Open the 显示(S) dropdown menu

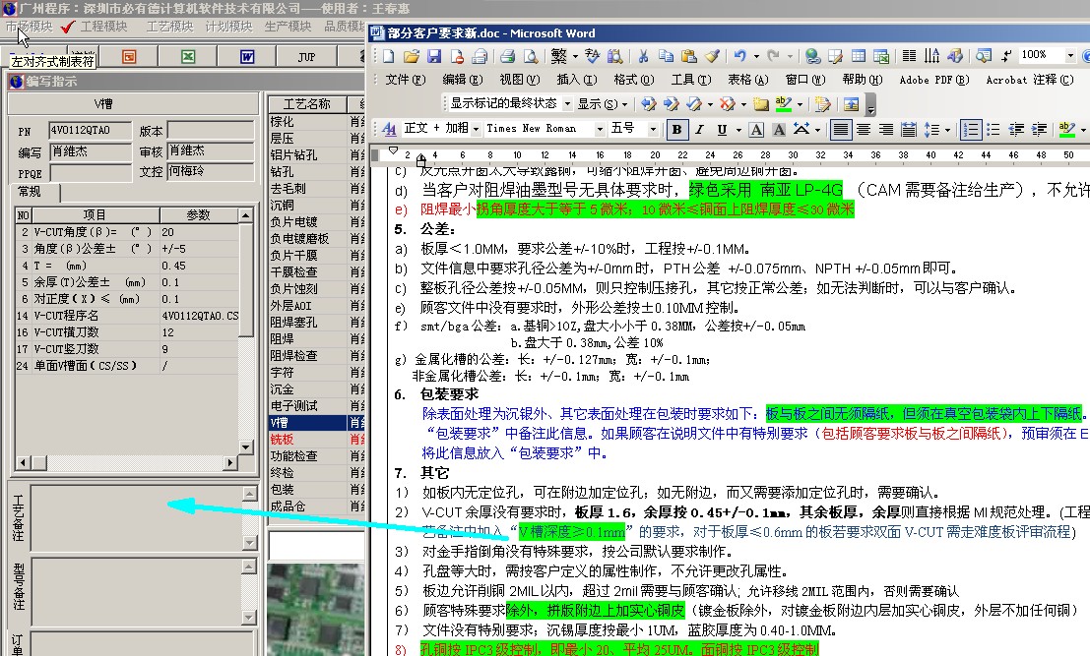[602, 104]
